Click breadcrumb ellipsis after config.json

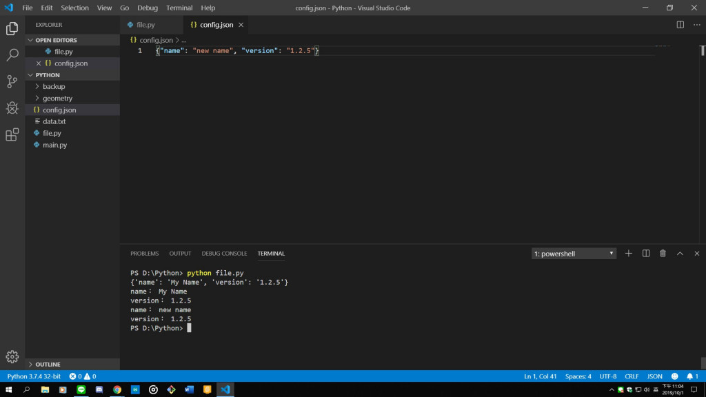[x=183, y=40]
